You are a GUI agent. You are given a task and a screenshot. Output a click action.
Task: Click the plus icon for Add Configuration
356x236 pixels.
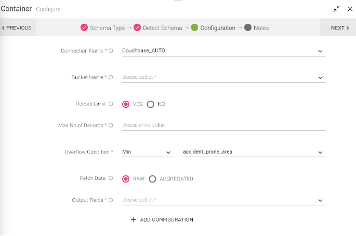tap(133, 219)
